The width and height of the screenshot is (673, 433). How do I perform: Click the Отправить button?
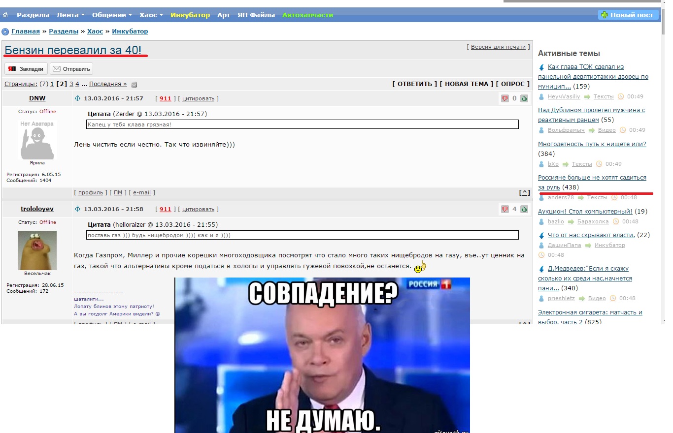pos(71,69)
